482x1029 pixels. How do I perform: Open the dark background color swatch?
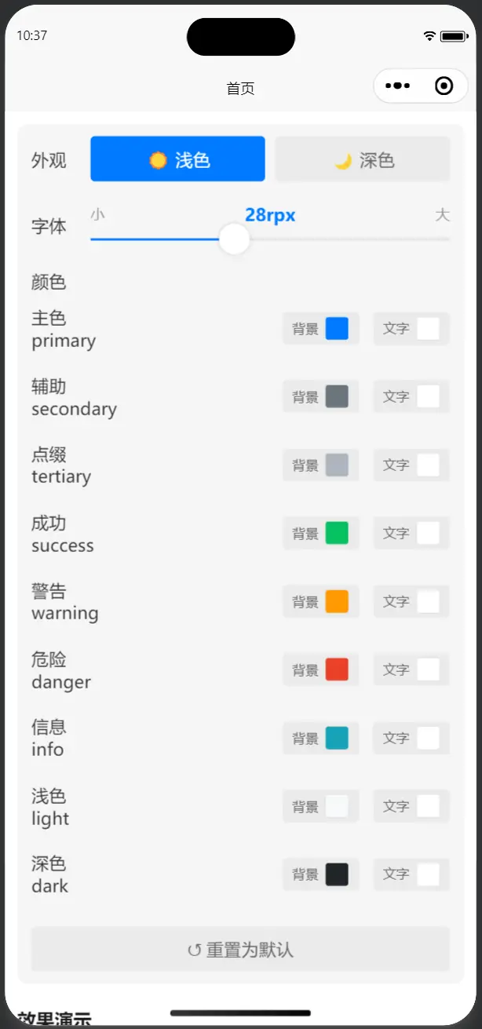pos(337,874)
